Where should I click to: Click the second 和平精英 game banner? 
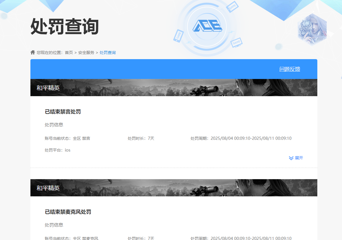coord(174,188)
